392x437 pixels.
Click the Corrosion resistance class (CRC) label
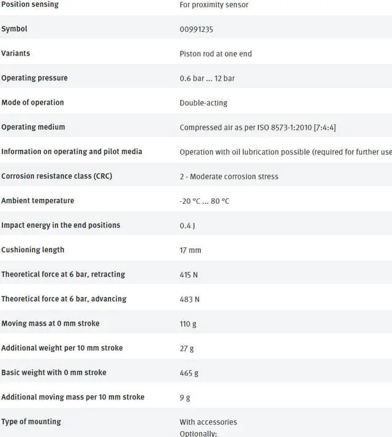(x=56, y=176)
